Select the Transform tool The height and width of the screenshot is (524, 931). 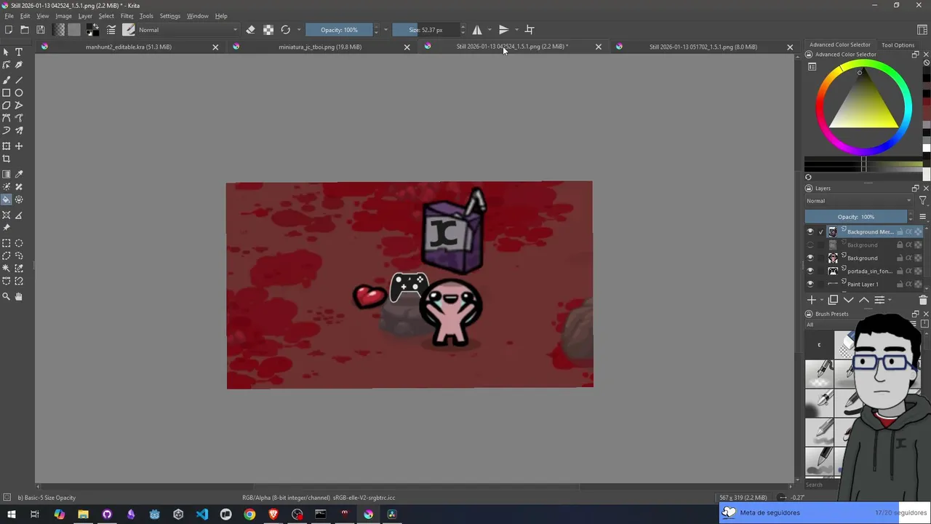pos(7,146)
